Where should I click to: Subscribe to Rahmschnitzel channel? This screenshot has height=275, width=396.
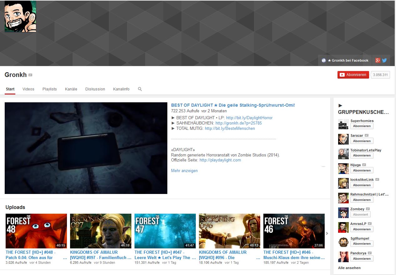[362, 200]
